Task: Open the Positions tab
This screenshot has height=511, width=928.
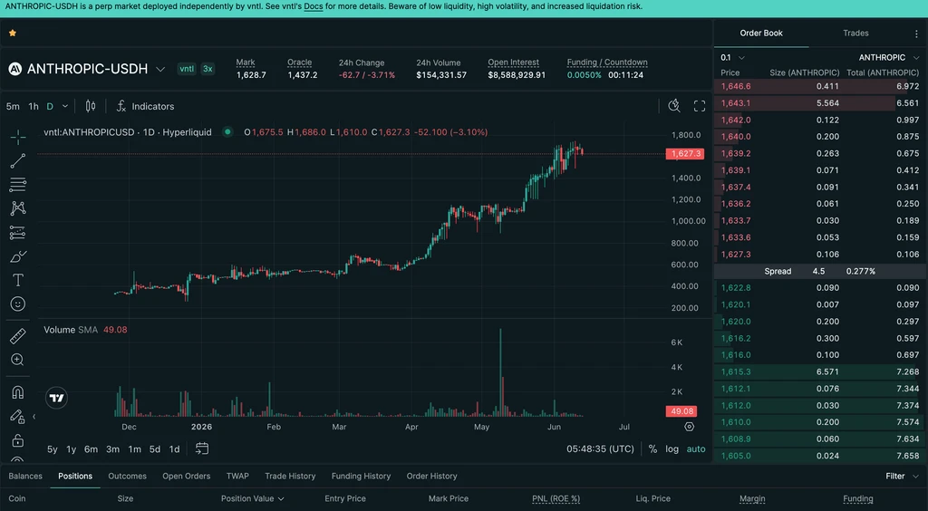Action: point(75,476)
